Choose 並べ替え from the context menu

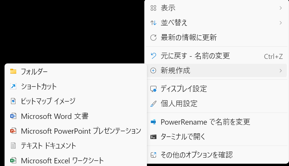coord(217,23)
